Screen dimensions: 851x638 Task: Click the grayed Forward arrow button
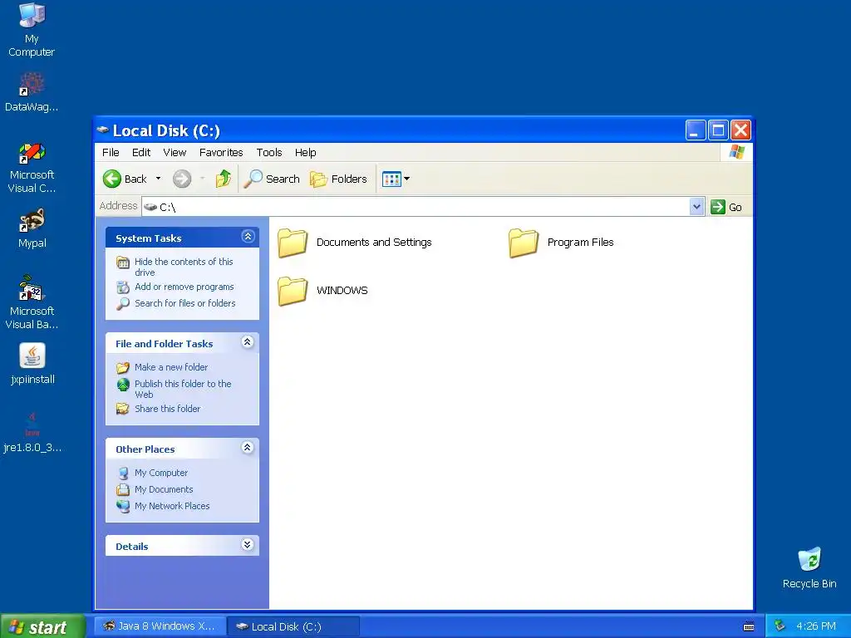point(182,179)
